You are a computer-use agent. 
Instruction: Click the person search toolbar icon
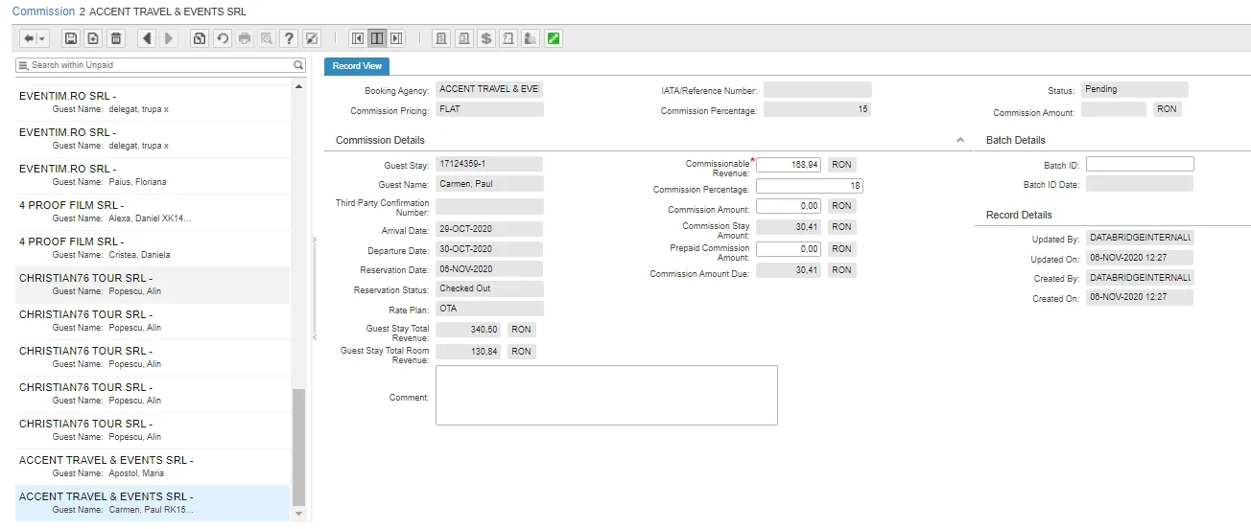pyautogui.click(x=531, y=38)
